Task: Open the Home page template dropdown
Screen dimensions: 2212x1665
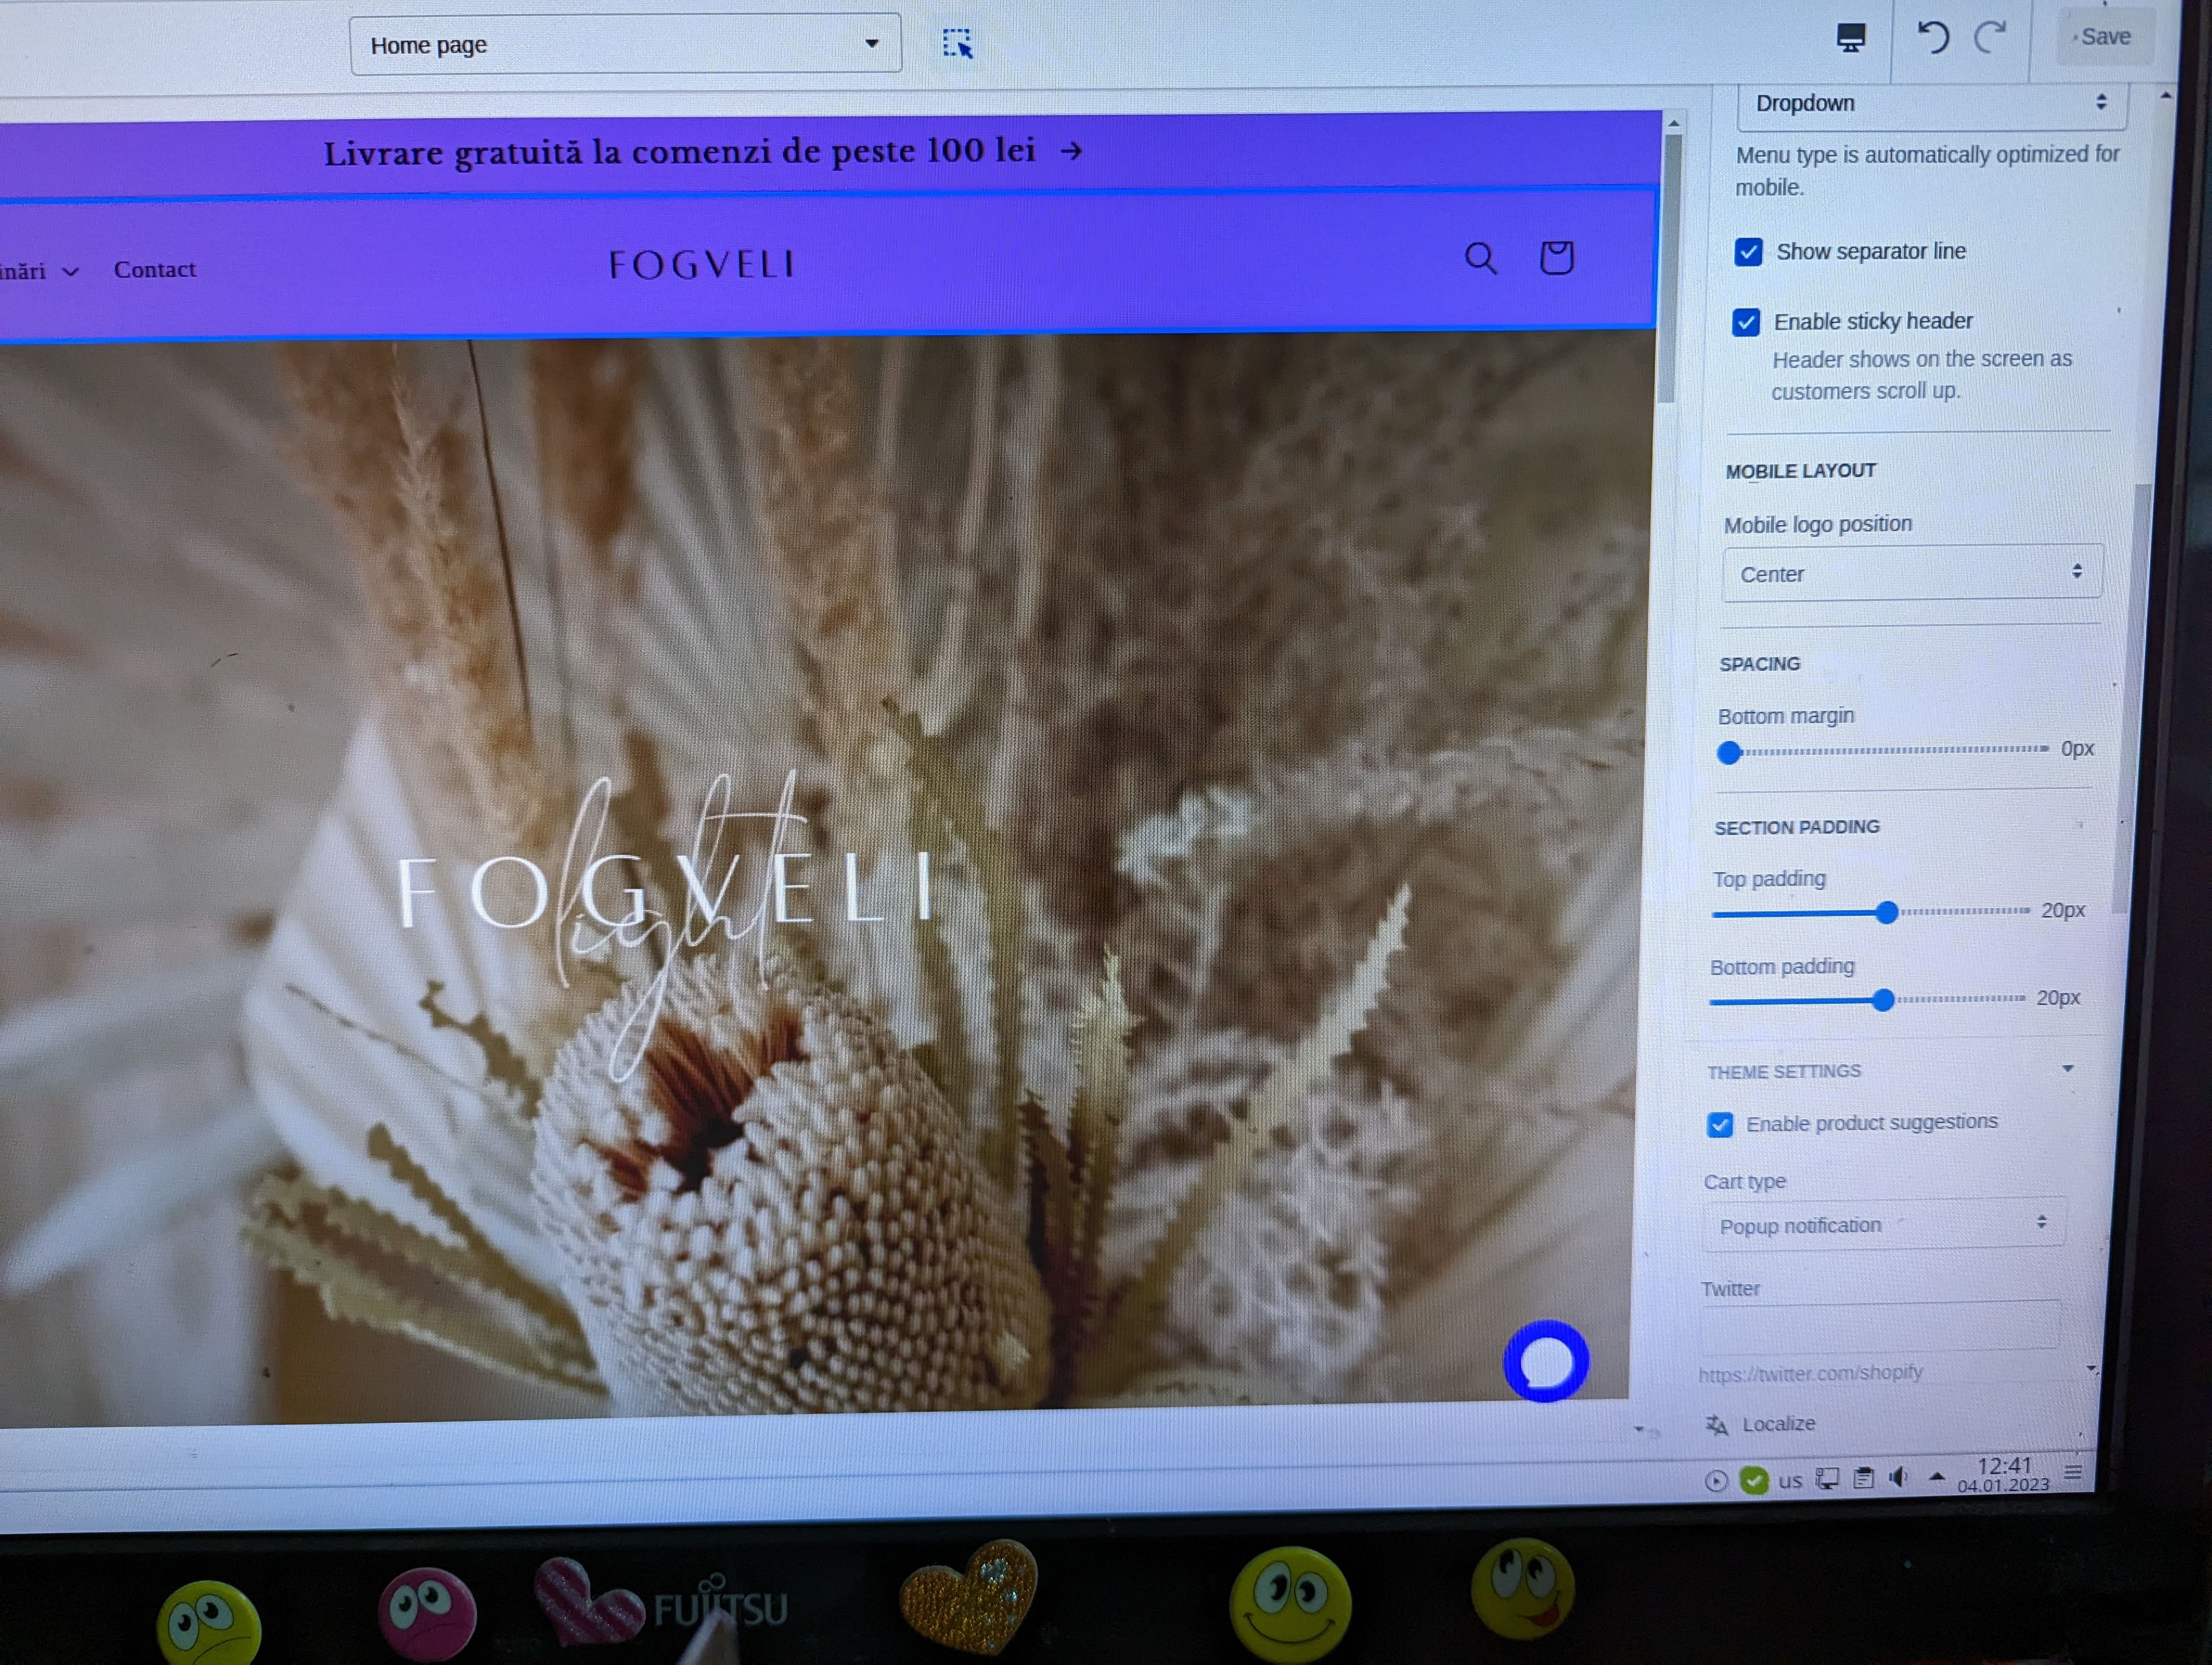Action: point(625,45)
